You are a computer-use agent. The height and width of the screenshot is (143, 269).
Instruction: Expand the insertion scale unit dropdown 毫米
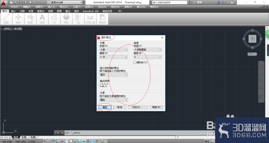[x=114, y=75]
